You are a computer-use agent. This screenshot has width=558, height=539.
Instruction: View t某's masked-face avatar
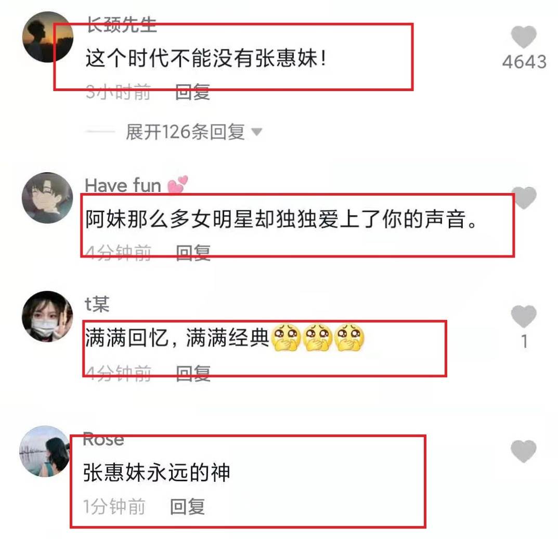(47, 316)
